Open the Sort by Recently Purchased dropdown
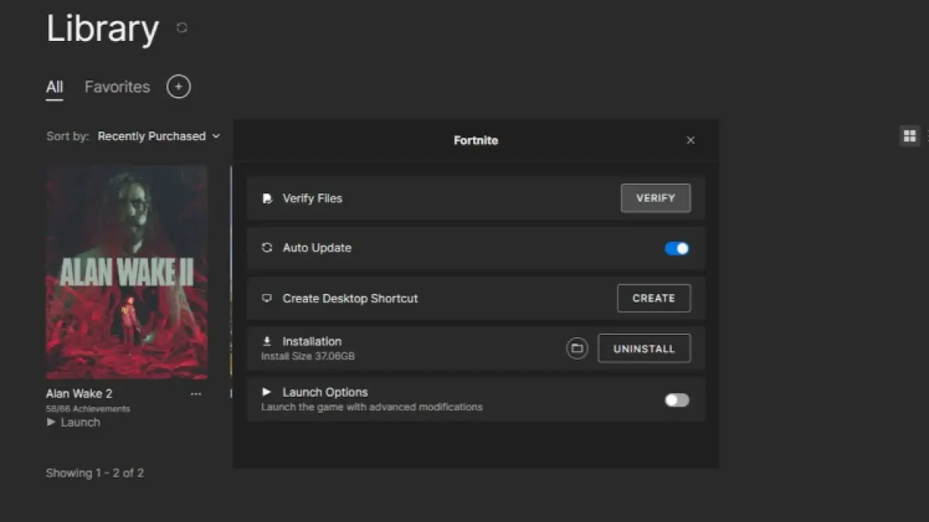 tap(159, 136)
